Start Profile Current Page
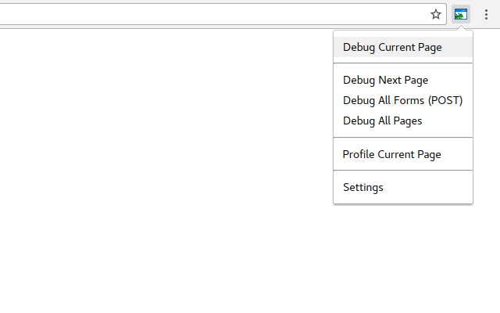The height and width of the screenshot is (313, 500). tap(391, 154)
